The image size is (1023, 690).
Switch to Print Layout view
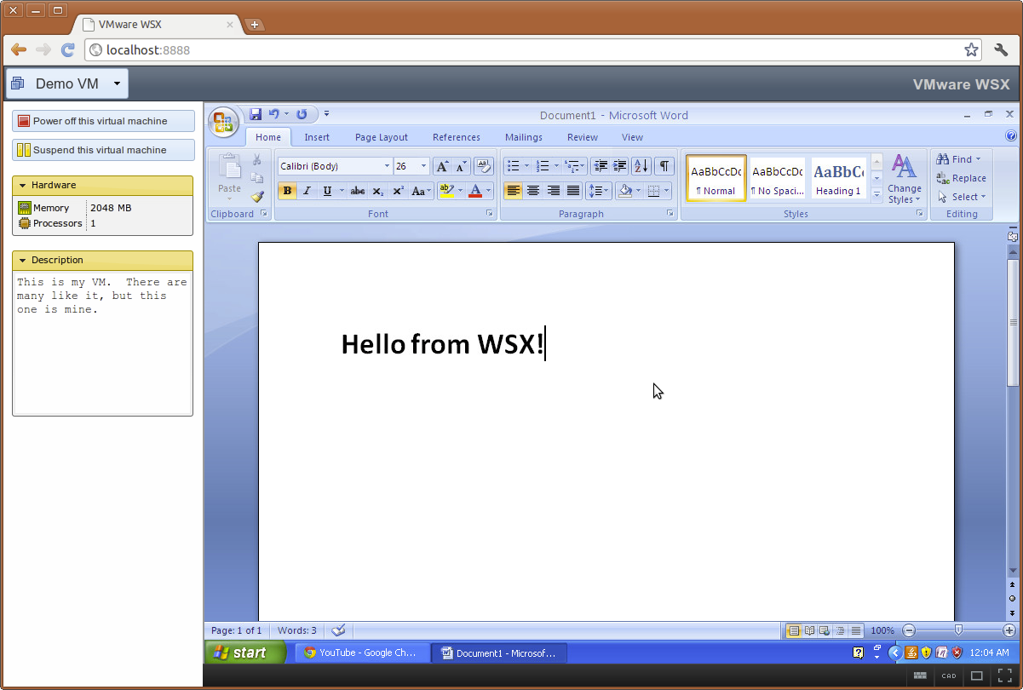(x=794, y=630)
